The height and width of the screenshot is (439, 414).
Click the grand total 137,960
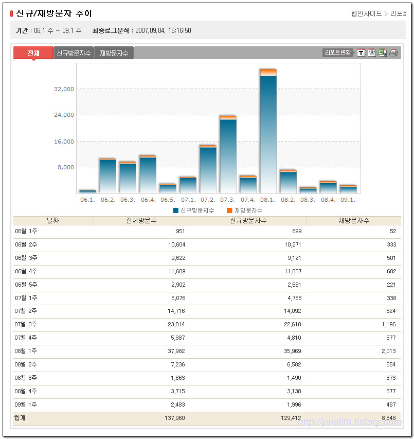click(175, 418)
